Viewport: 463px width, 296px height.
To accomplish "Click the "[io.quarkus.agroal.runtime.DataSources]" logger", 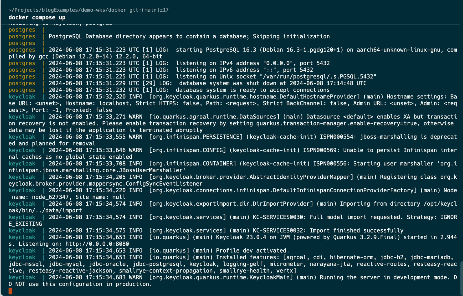I will (x=214, y=117).
